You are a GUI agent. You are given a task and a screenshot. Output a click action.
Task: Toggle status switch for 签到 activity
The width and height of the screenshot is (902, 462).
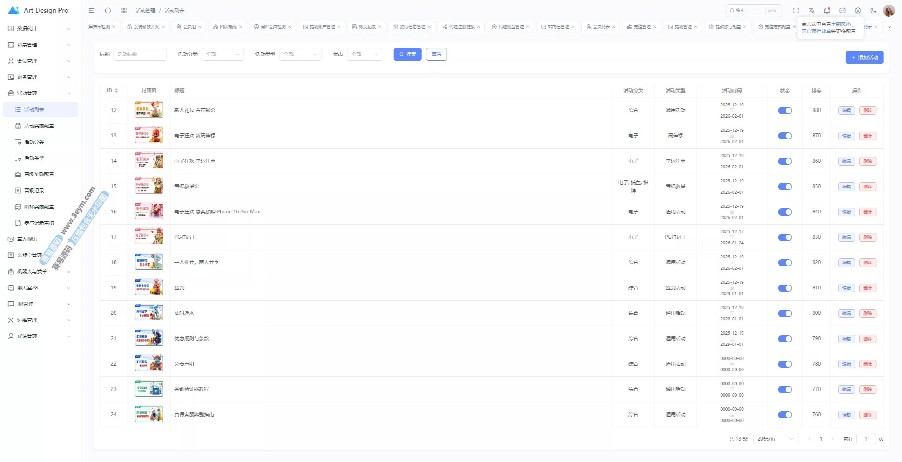pos(785,288)
